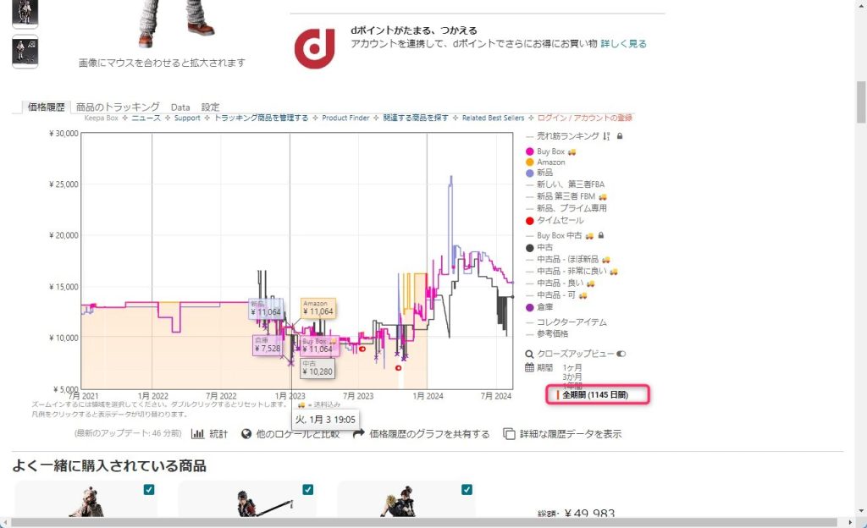The width and height of the screenshot is (867, 528).
Task: Uncheck the first bundled product checkbox
Action: pyautogui.click(x=149, y=489)
